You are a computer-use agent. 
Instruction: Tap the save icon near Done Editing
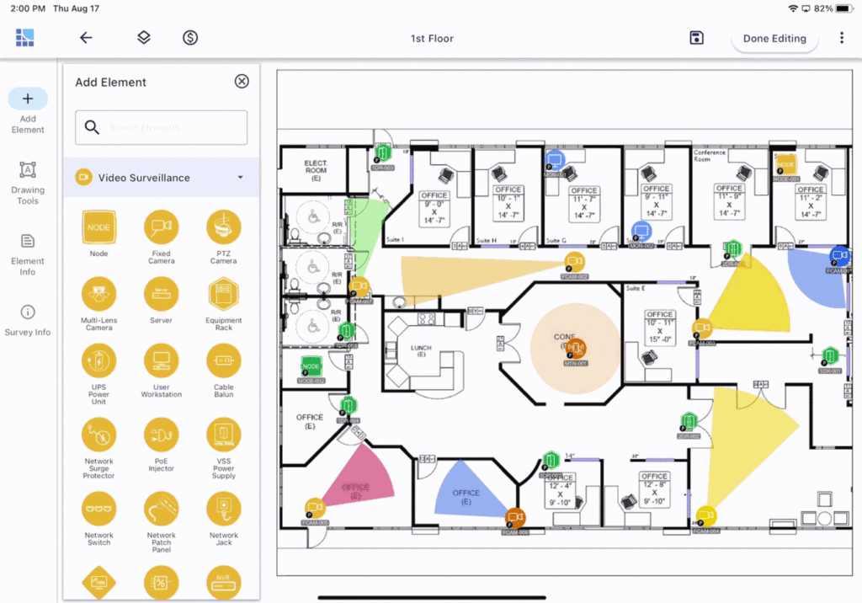[696, 37]
